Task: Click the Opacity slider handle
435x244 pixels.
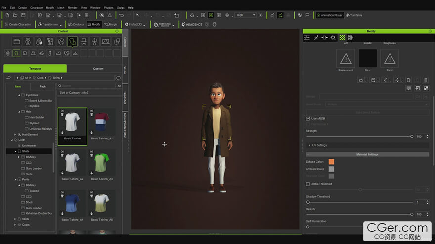Action: click(x=412, y=215)
